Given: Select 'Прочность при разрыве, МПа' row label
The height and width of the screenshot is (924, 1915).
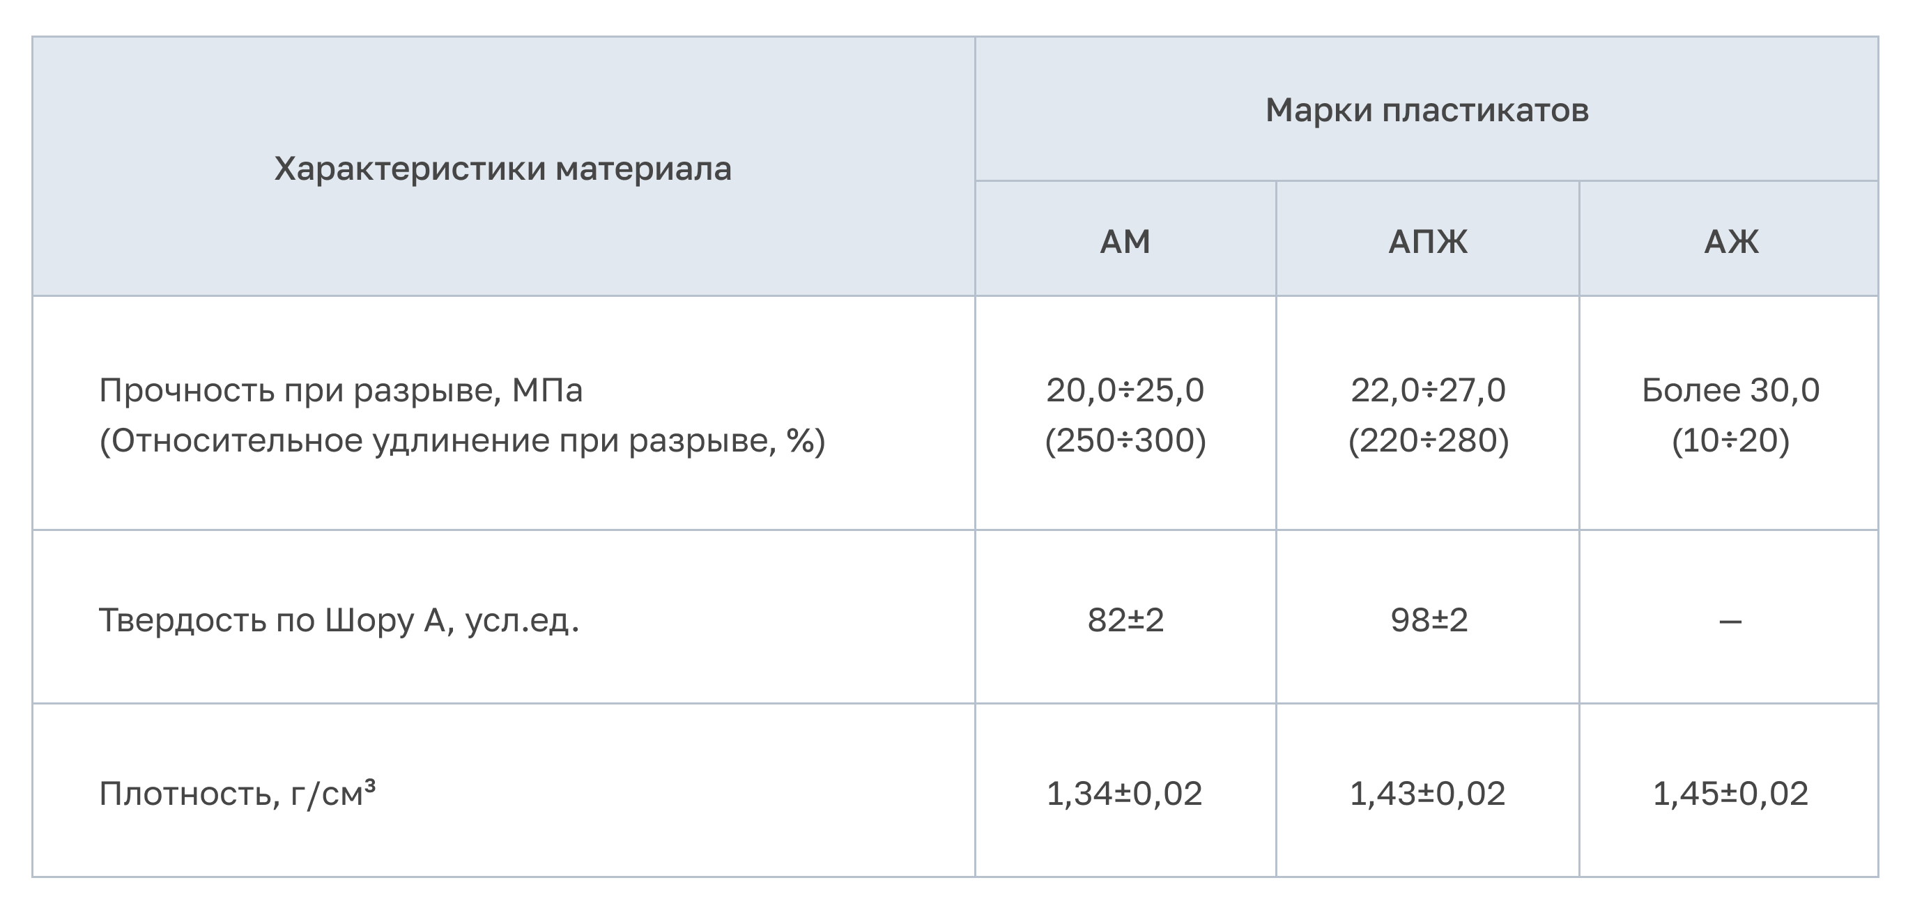Looking at the screenshot, I should click(341, 391).
